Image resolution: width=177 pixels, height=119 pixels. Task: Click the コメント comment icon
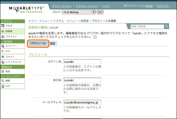3,57
